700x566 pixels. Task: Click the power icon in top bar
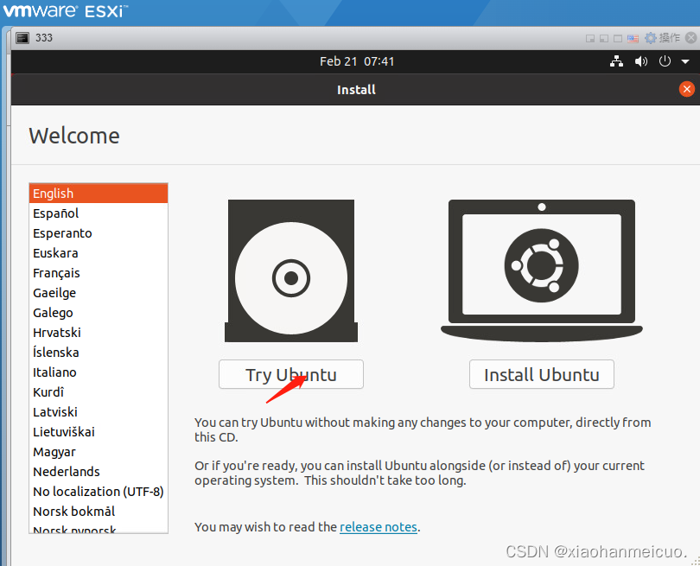[x=665, y=61]
